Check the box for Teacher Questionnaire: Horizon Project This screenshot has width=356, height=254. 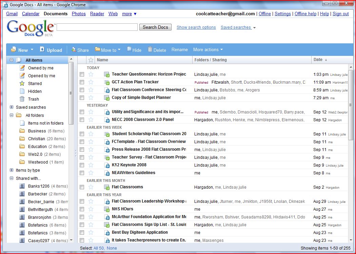(x=82, y=75)
